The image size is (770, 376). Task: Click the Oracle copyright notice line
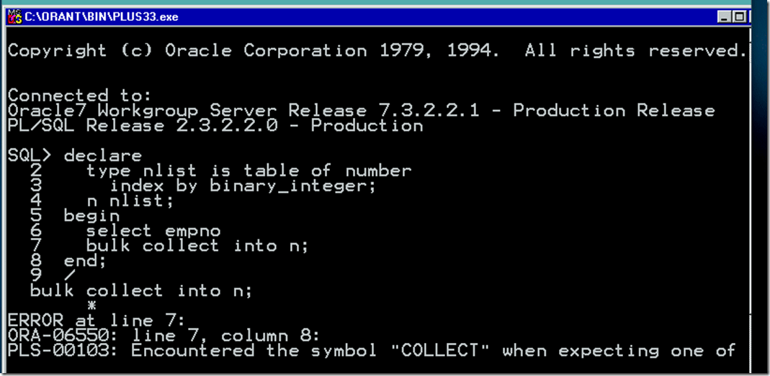click(x=375, y=51)
